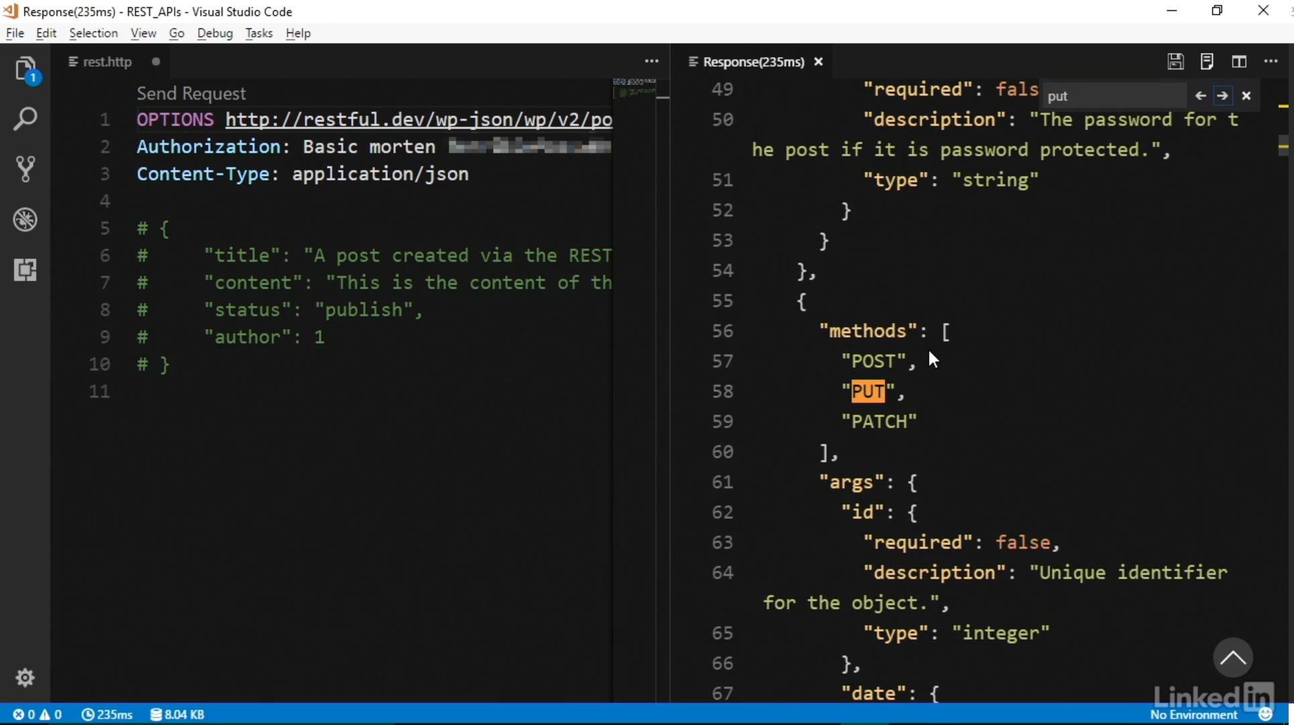1294x725 pixels.
Task: Open more actions for rest.http editor
Action: (652, 61)
